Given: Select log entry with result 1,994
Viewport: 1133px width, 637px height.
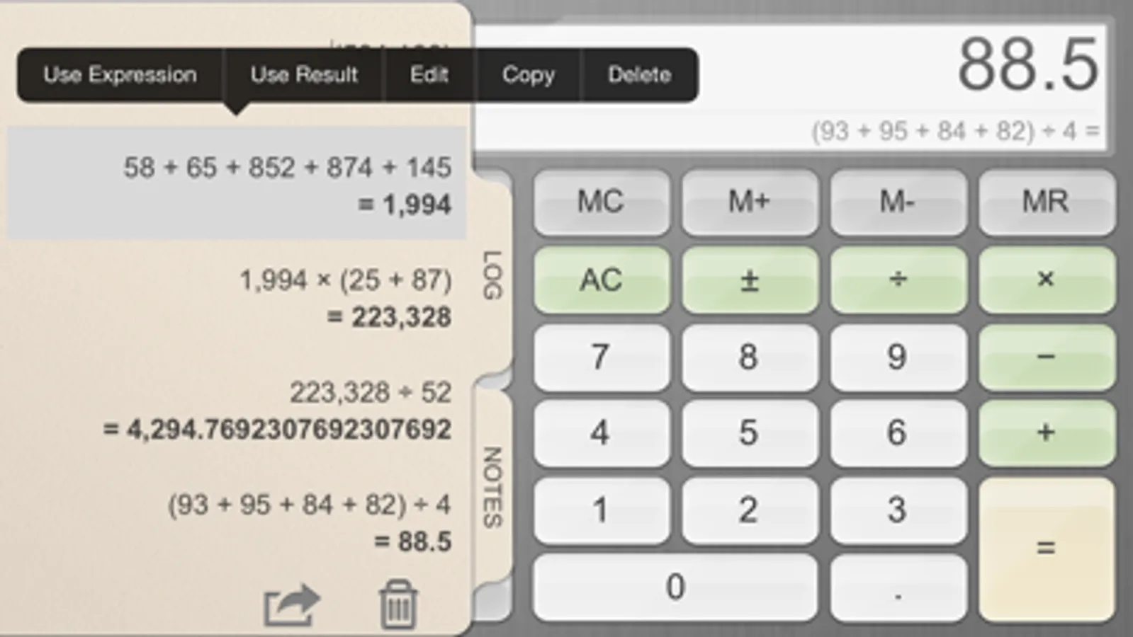Looking at the screenshot, I should [x=237, y=184].
